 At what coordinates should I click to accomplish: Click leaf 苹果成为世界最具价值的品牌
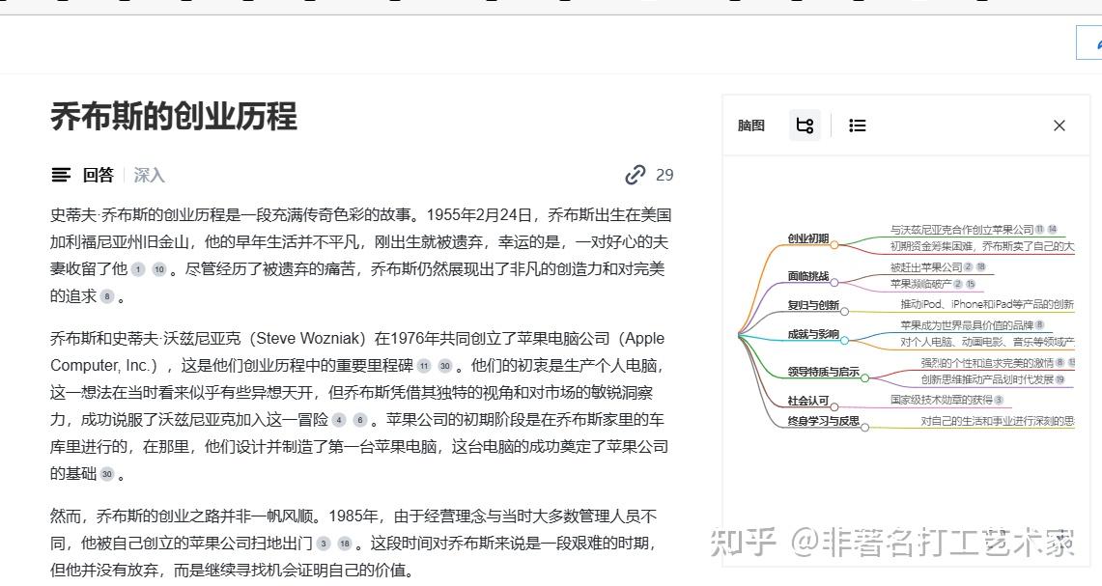coord(967,325)
